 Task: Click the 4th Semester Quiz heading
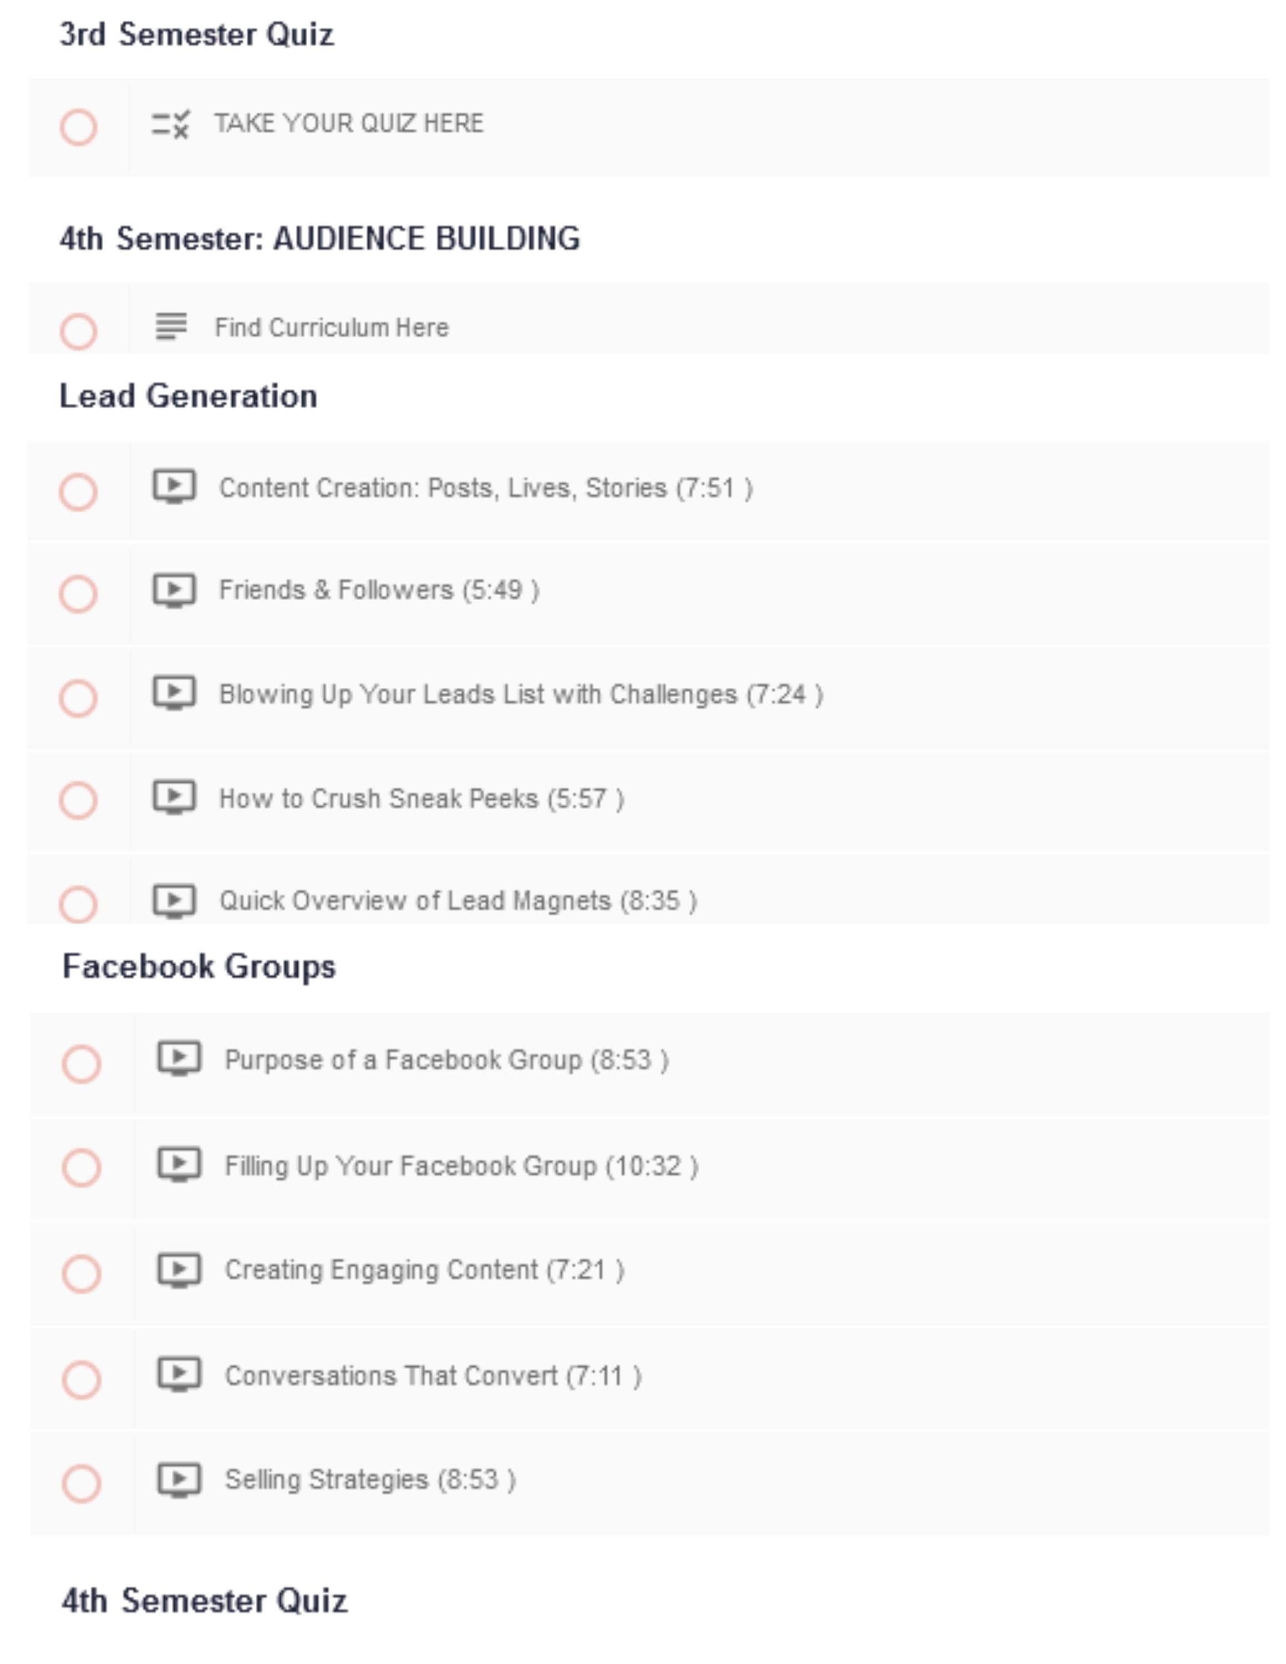[204, 1600]
